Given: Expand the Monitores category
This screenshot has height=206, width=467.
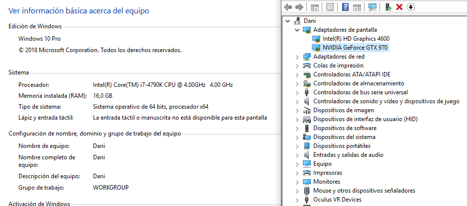Looking at the screenshot, I should (297, 182).
